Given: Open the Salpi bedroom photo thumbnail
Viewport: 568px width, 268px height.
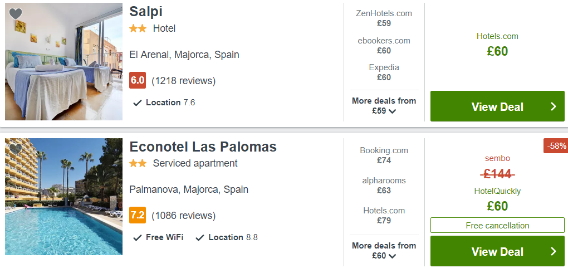Looking at the screenshot, I should (63, 61).
